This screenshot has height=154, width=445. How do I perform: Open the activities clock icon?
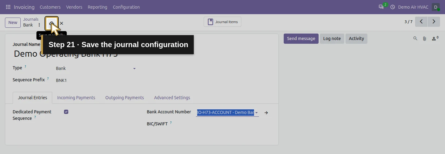393,7
